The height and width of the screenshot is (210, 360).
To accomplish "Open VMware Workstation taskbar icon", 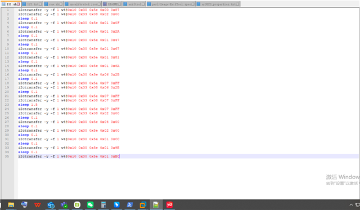I will pyautogui.click(x=143, y=204).
